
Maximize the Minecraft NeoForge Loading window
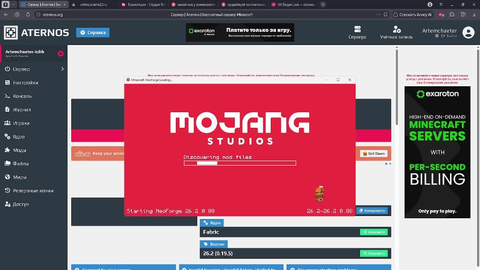coord(338,79)
